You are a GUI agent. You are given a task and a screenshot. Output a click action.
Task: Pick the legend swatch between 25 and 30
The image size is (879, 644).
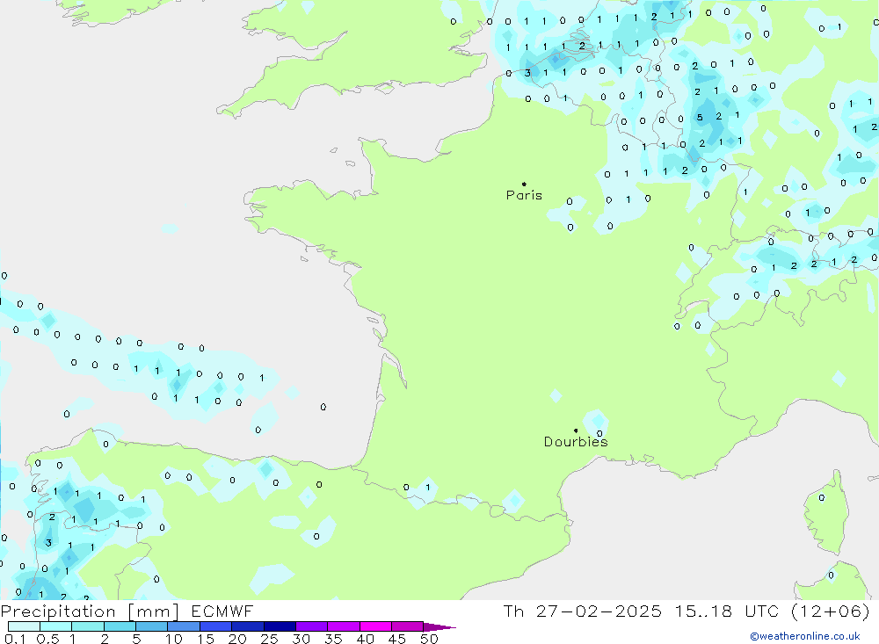click(x=280, y=626)
